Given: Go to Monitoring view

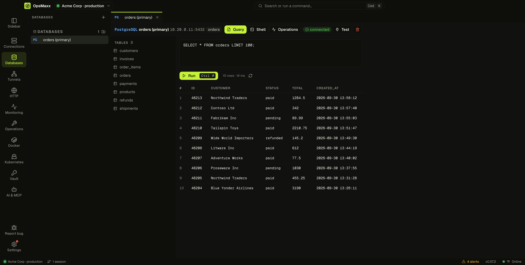Looking at the screenshot, I should click(x=14, y=109).
